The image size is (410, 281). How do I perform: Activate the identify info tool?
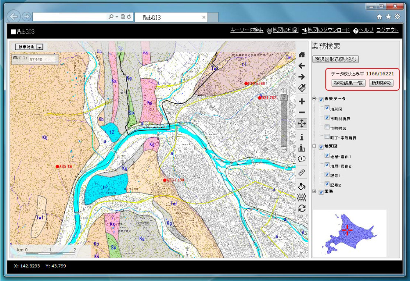pyautogui.click(x=302, y=137)
